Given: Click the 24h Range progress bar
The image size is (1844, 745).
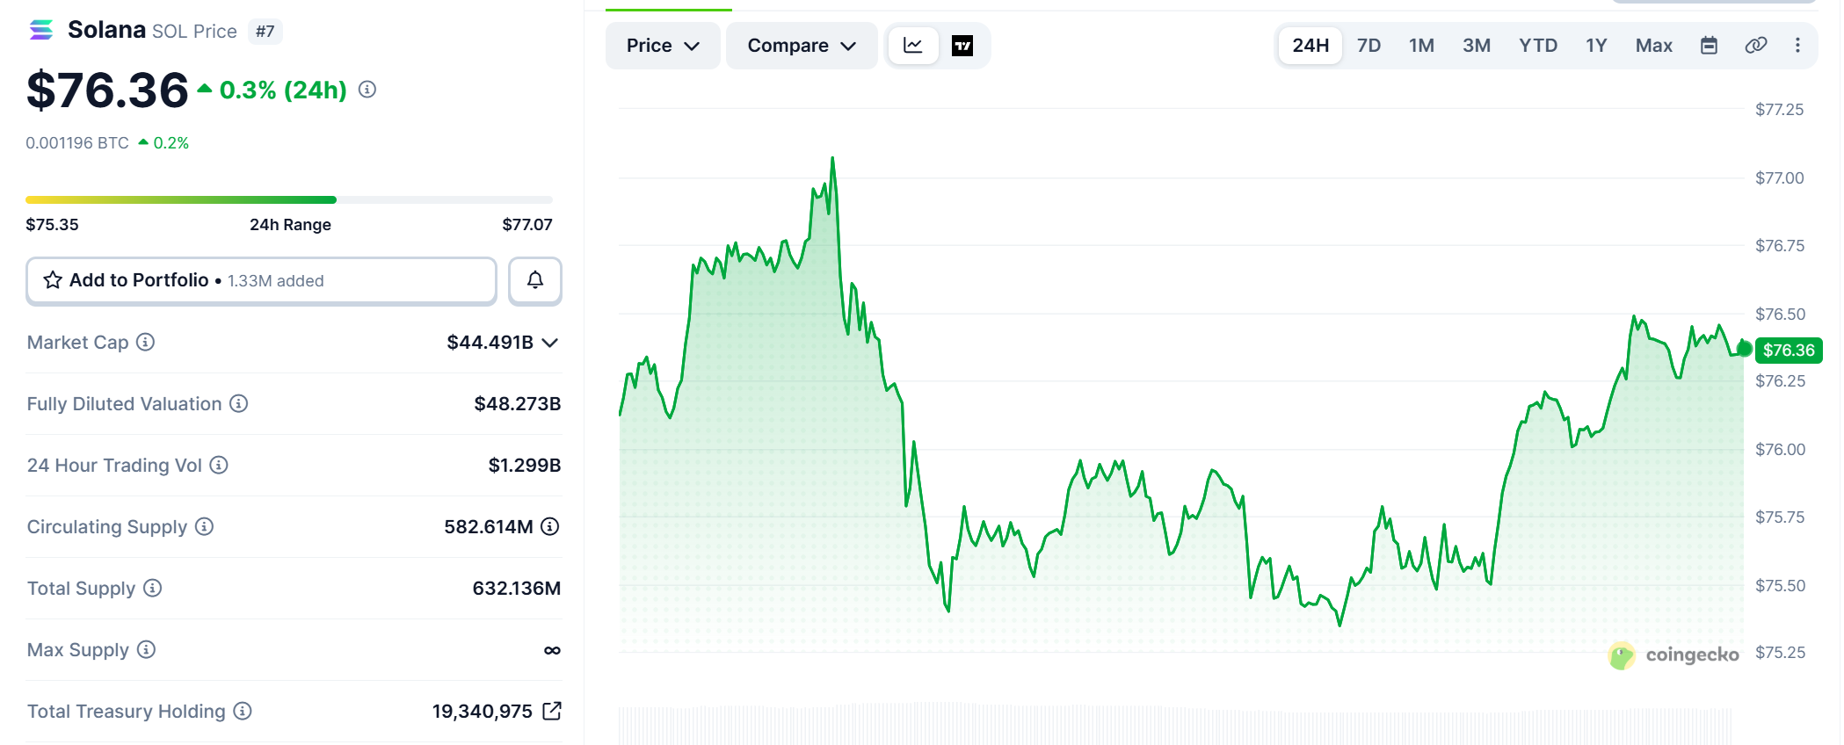Looking at the screenshot, I should click(289, 199).
